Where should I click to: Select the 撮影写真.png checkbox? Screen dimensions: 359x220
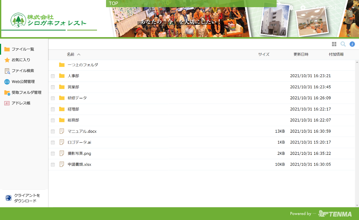pos(53,154)
